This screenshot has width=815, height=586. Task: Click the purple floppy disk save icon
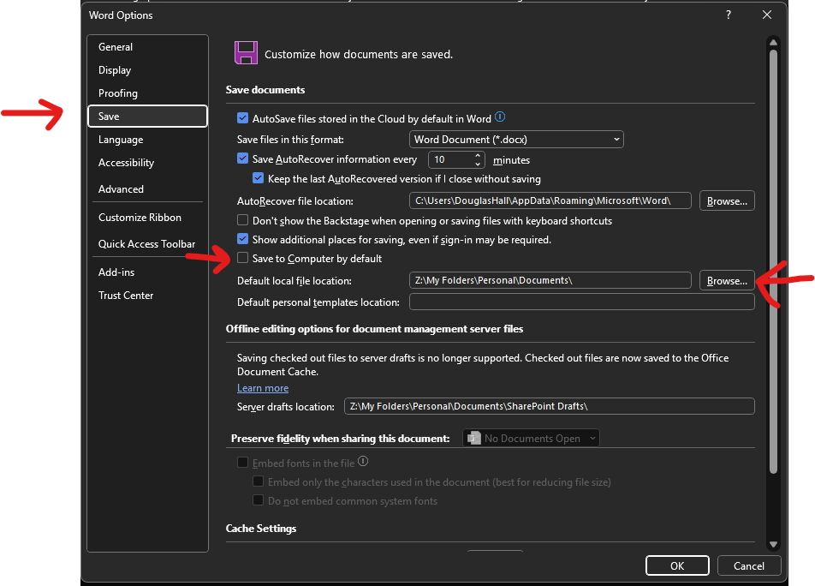(246, 53)
